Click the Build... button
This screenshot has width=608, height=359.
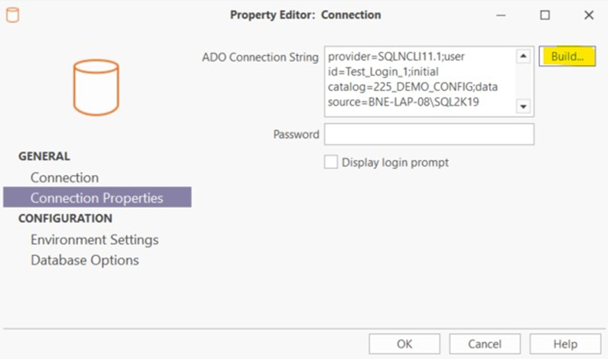pyautogui.click(x=567, y=57)
